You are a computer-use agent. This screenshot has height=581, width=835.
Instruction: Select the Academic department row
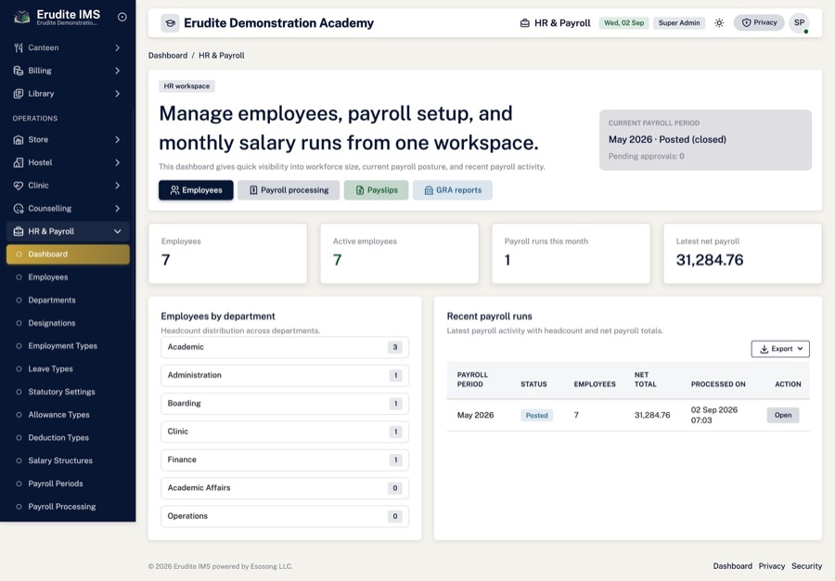pos(285,347)
